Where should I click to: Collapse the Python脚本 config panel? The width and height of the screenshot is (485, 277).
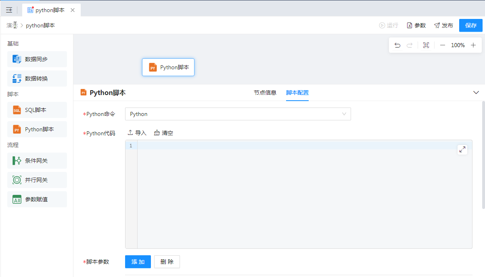(x=476, y=93)
